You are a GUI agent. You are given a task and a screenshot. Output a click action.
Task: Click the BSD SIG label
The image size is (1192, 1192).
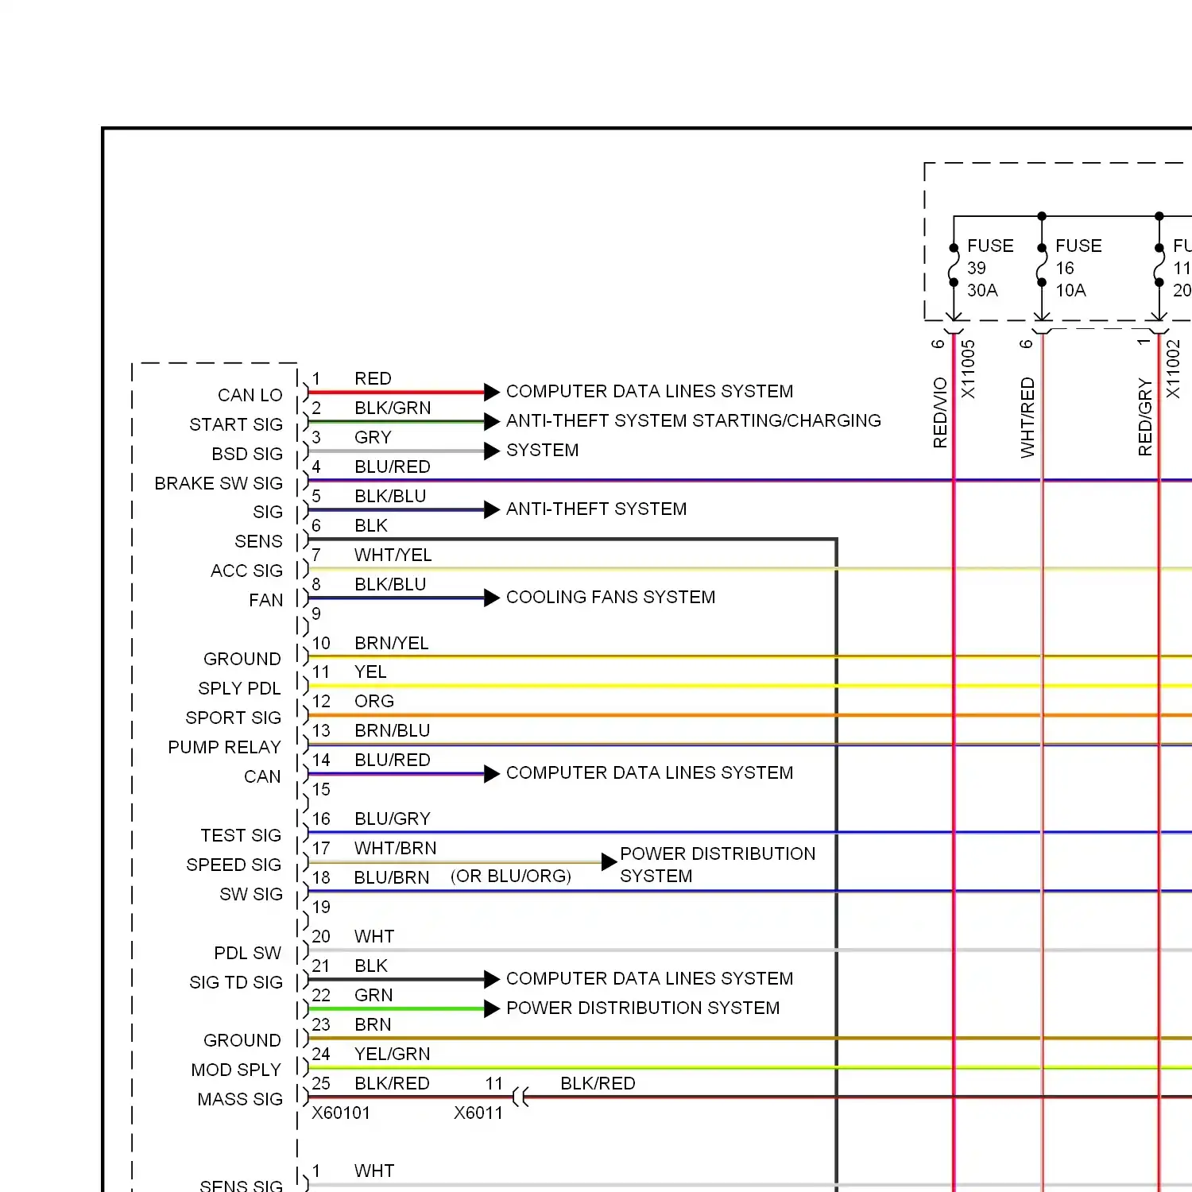click(x=247, y=454)
